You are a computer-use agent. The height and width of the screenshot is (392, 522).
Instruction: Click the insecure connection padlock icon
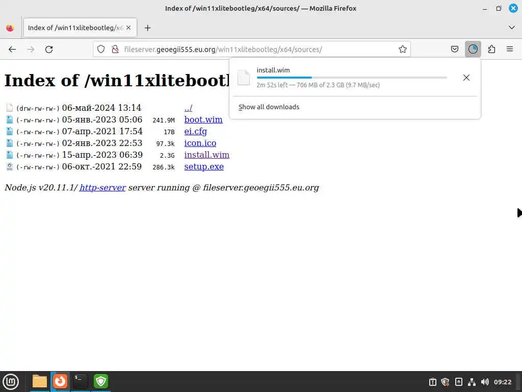(115, 50)
